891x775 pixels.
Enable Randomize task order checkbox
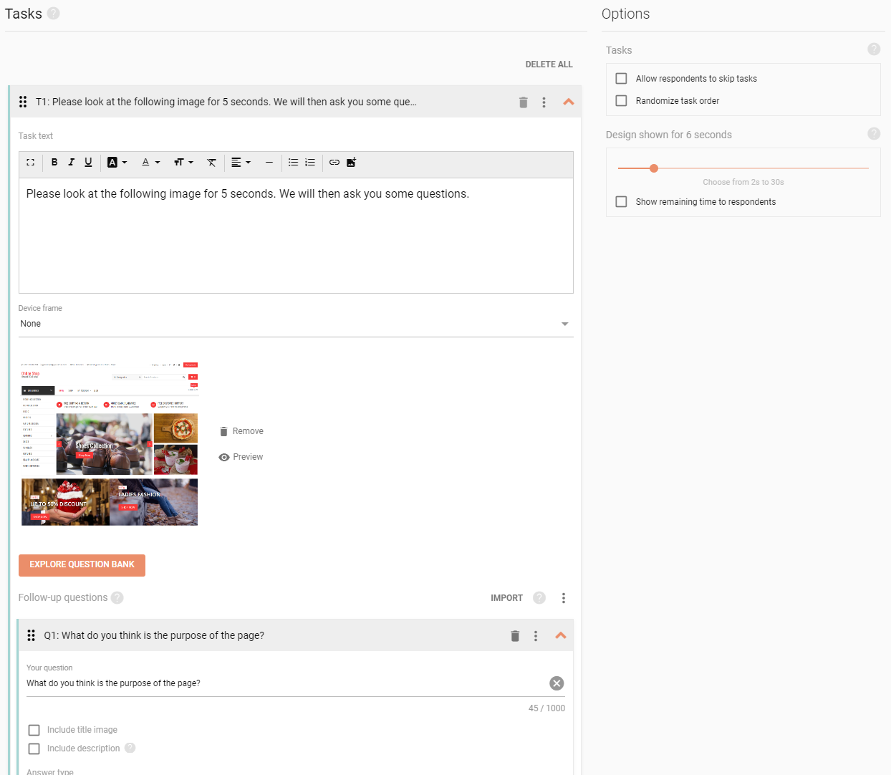point(621,101)
